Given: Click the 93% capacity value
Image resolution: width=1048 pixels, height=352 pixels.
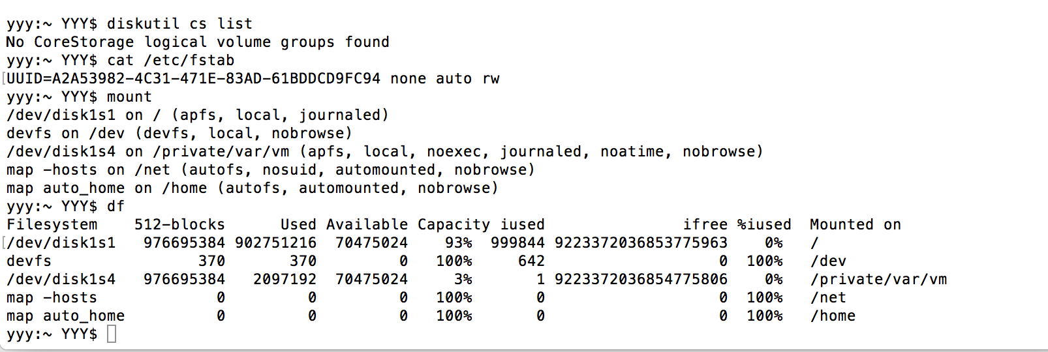Looking at the screenshot, I should click(x=459, y=243).
